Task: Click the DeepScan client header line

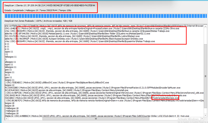Action: tap(50, 6)
